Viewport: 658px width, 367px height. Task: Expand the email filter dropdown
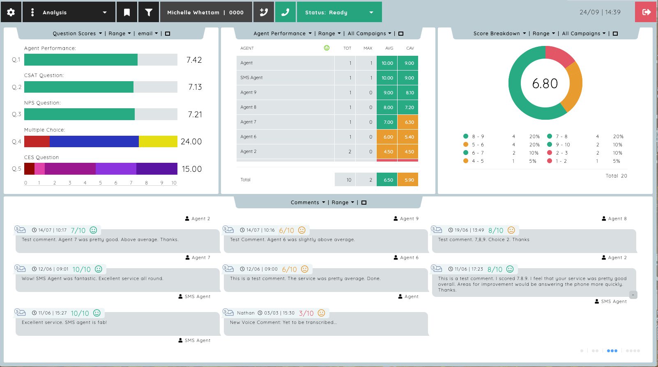(x=148, y=34)
